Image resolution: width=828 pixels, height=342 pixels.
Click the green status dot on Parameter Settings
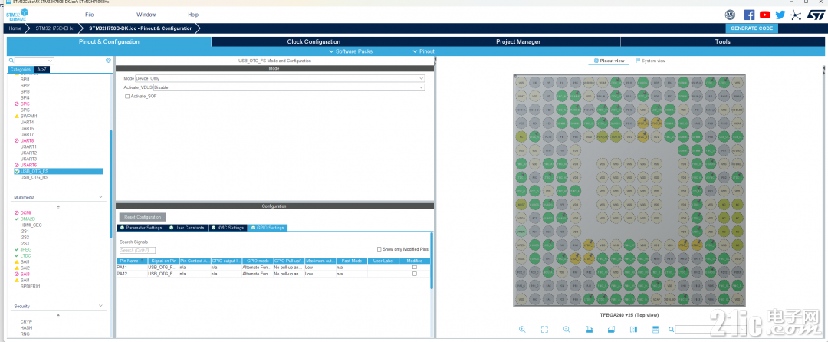122,228
